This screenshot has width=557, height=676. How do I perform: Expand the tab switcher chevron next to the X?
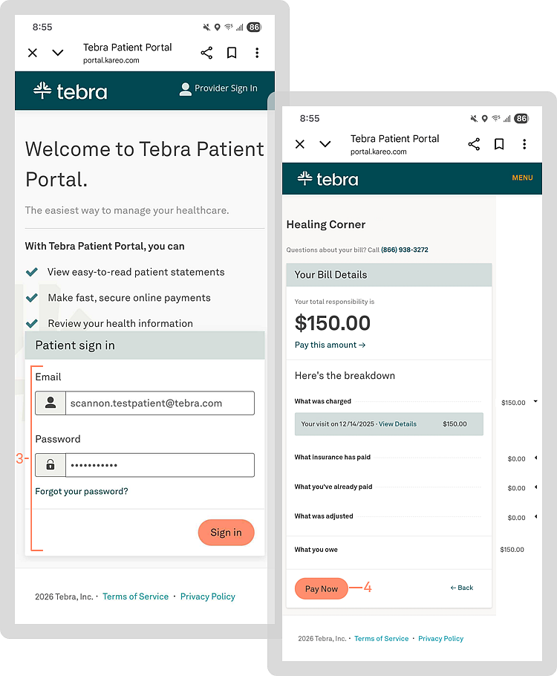57,53
